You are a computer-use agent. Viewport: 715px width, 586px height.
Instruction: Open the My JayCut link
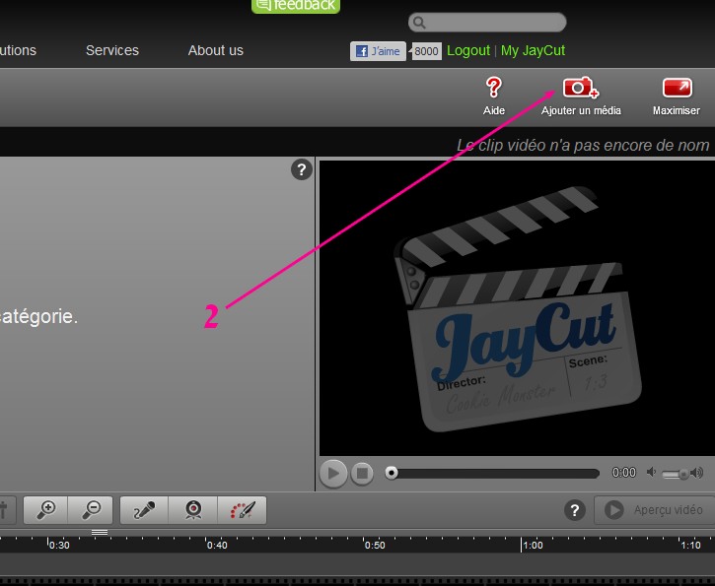click(x=534, y=50)
